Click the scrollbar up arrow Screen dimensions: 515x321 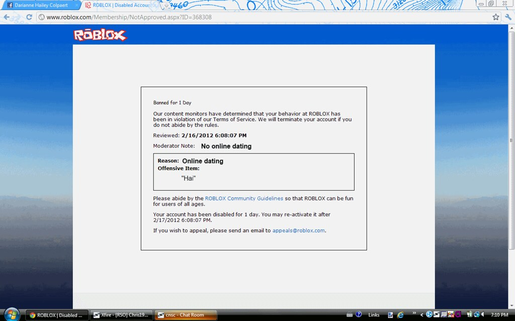pos(511,29)
